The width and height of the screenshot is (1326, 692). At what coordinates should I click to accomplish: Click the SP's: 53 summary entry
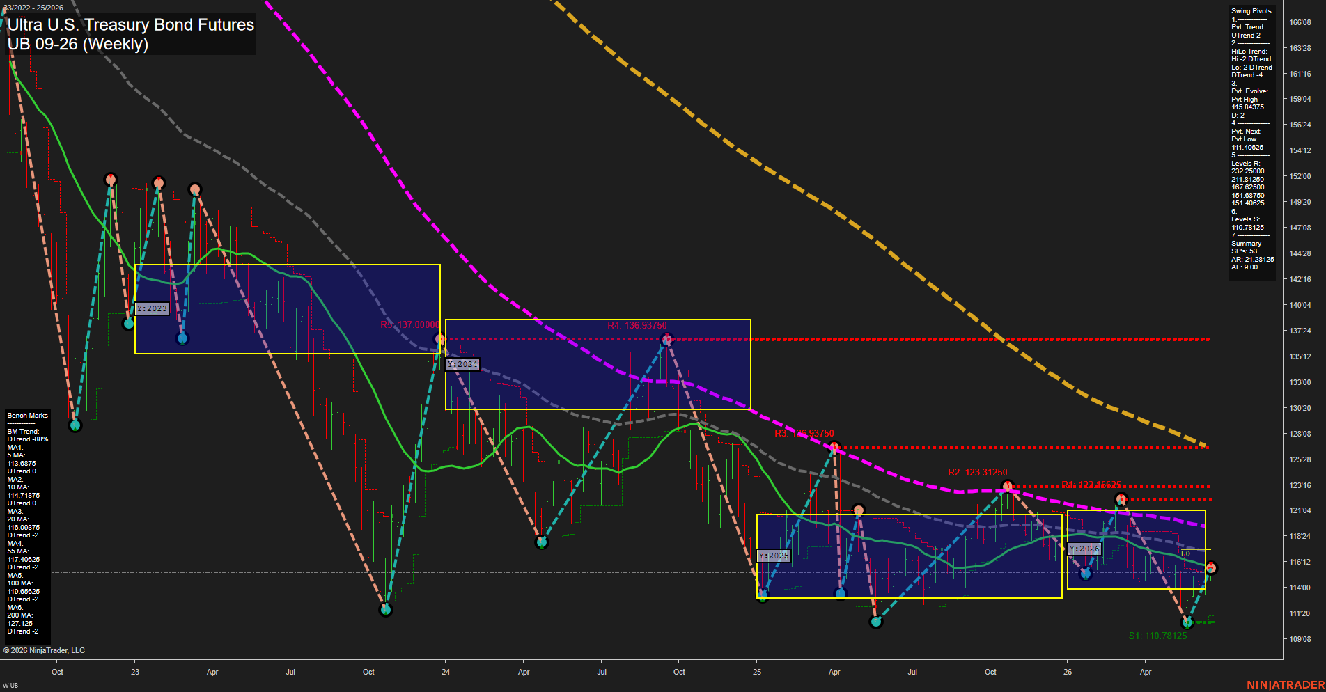pos(1244,251)
